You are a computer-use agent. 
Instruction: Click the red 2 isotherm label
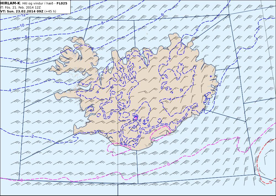pos(270,182)
